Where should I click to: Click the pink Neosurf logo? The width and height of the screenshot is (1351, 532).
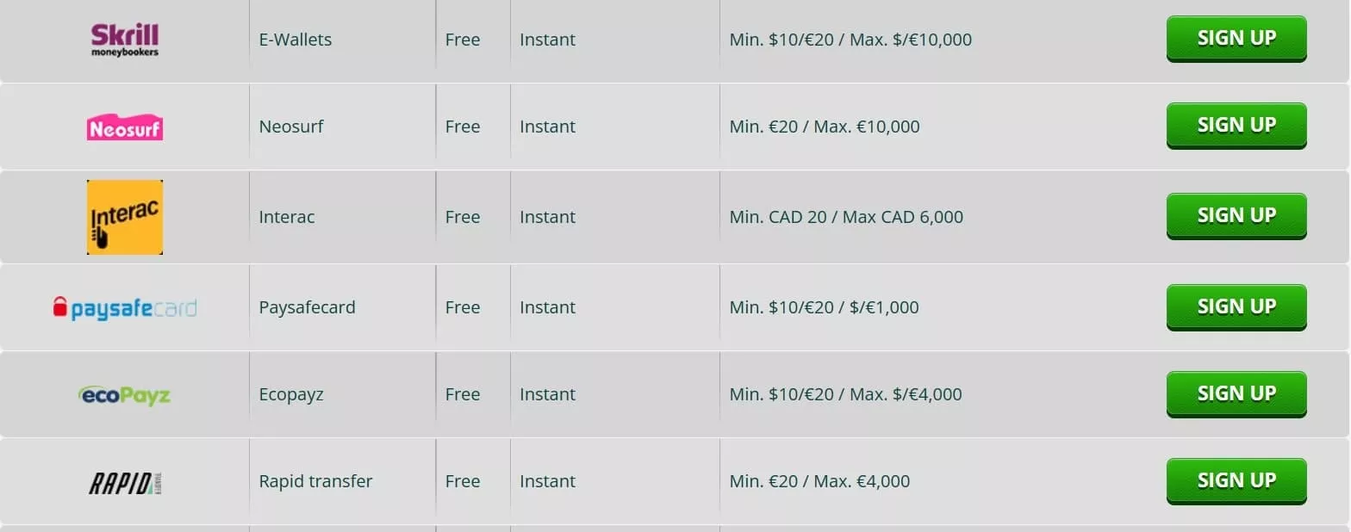[x=125, y=127]
